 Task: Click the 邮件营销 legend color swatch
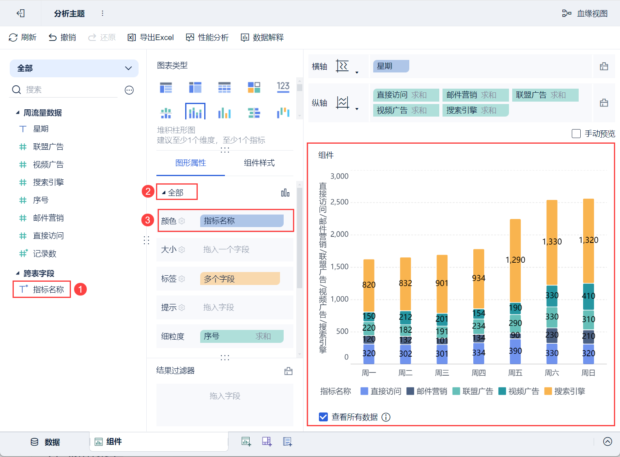click(x=410, y=391)
